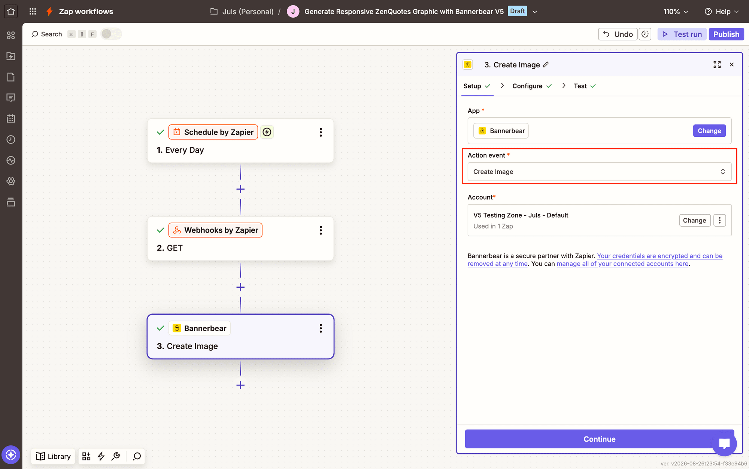Open the chat message icon in sidebar
The width and height of the screenshot is (749, 469).
click(x=11, y=98)
